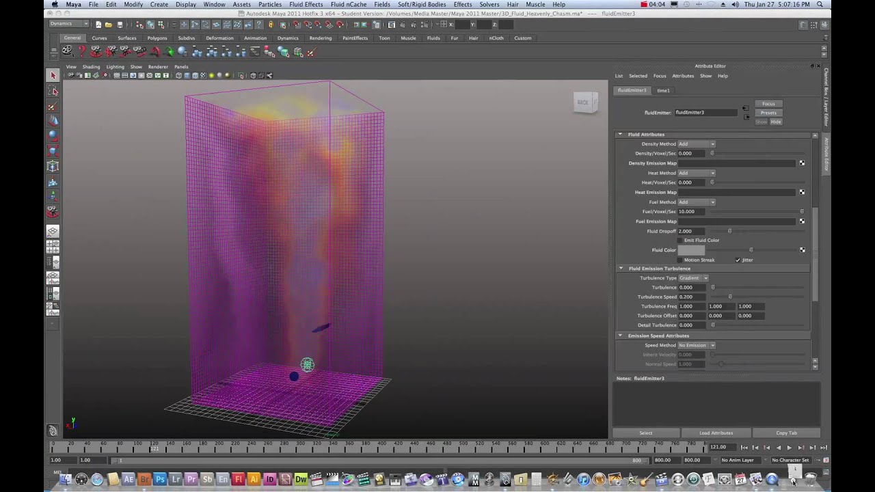Screen dimensions: 875x492
Task: Open Illustrator from the Dock
Action: tap(254, 480)
